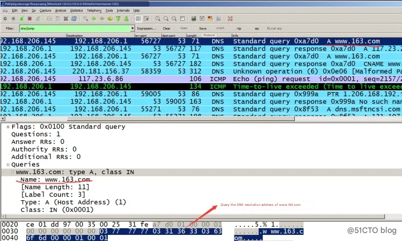This screenshot has width=402, height=241.
Task: Close this capture file icon
Action: click(66, 18)
